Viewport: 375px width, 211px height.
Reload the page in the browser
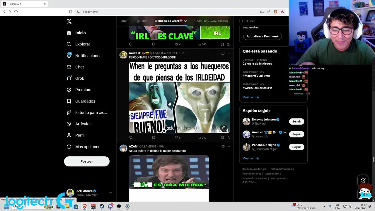tap(16, 12)
